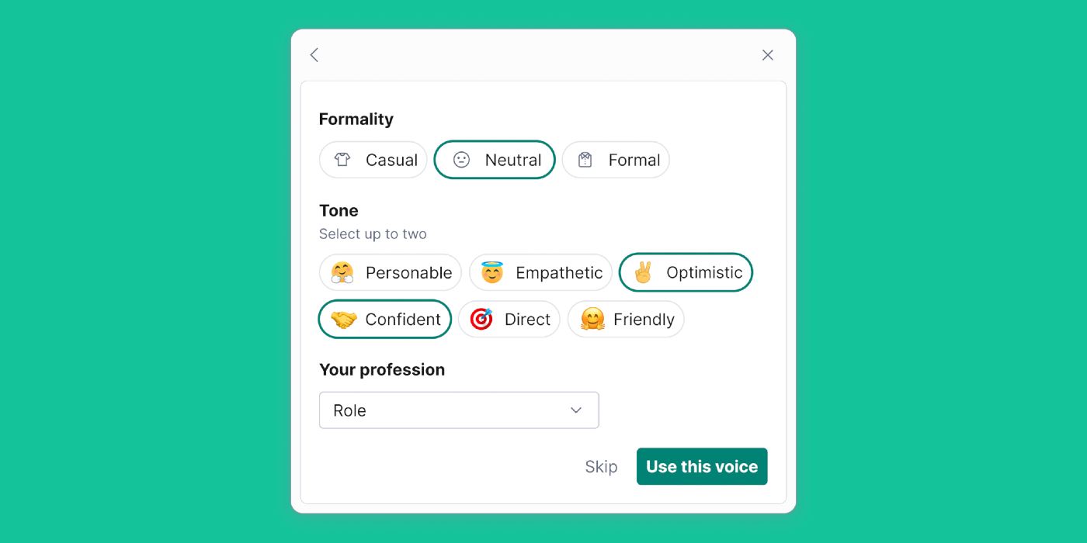The height and width of the screenshot is (543, 1087).
Task: Click the neutral face icon
Action: [462, 160]
